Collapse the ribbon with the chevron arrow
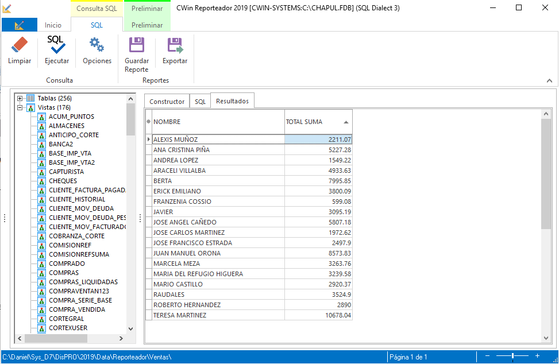This screenshot has height=364, width=559. coord(549,81)
